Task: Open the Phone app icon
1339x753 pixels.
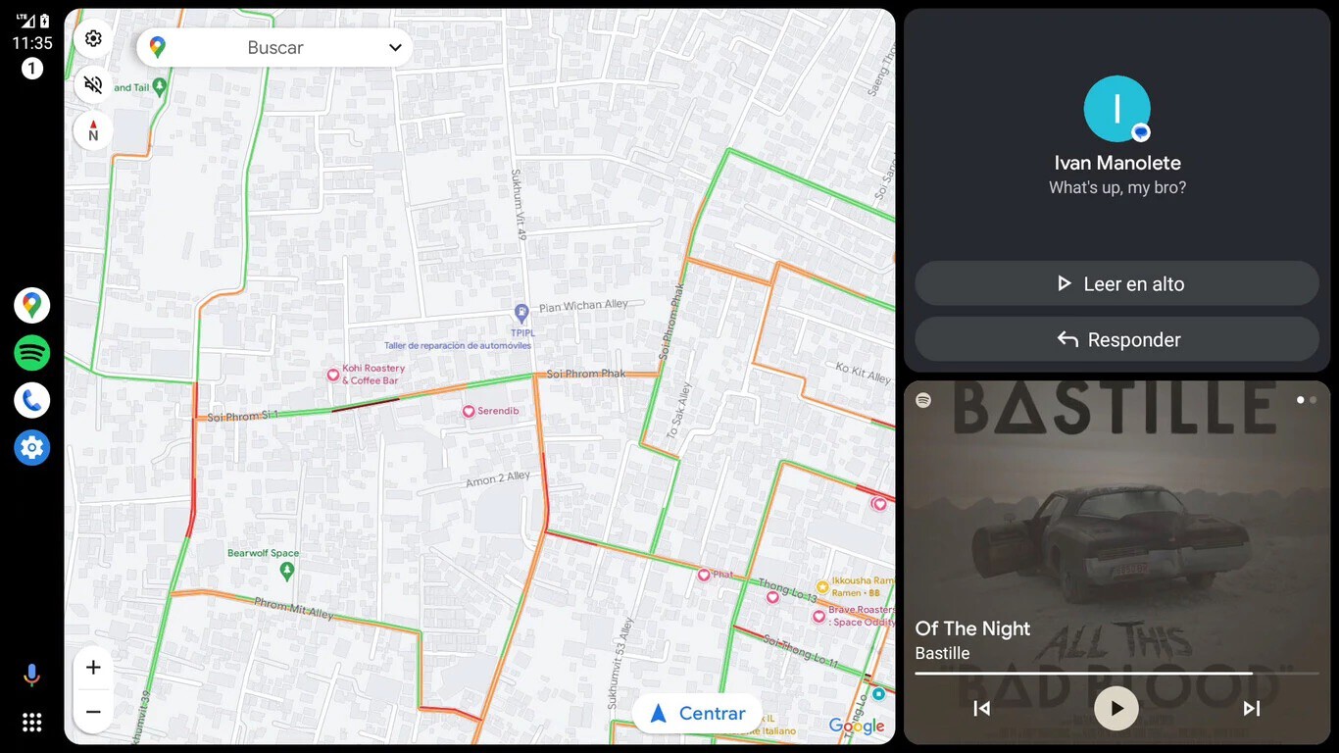Action: 31,400
